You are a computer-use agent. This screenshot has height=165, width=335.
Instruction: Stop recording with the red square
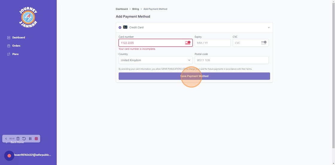[36, 139]
